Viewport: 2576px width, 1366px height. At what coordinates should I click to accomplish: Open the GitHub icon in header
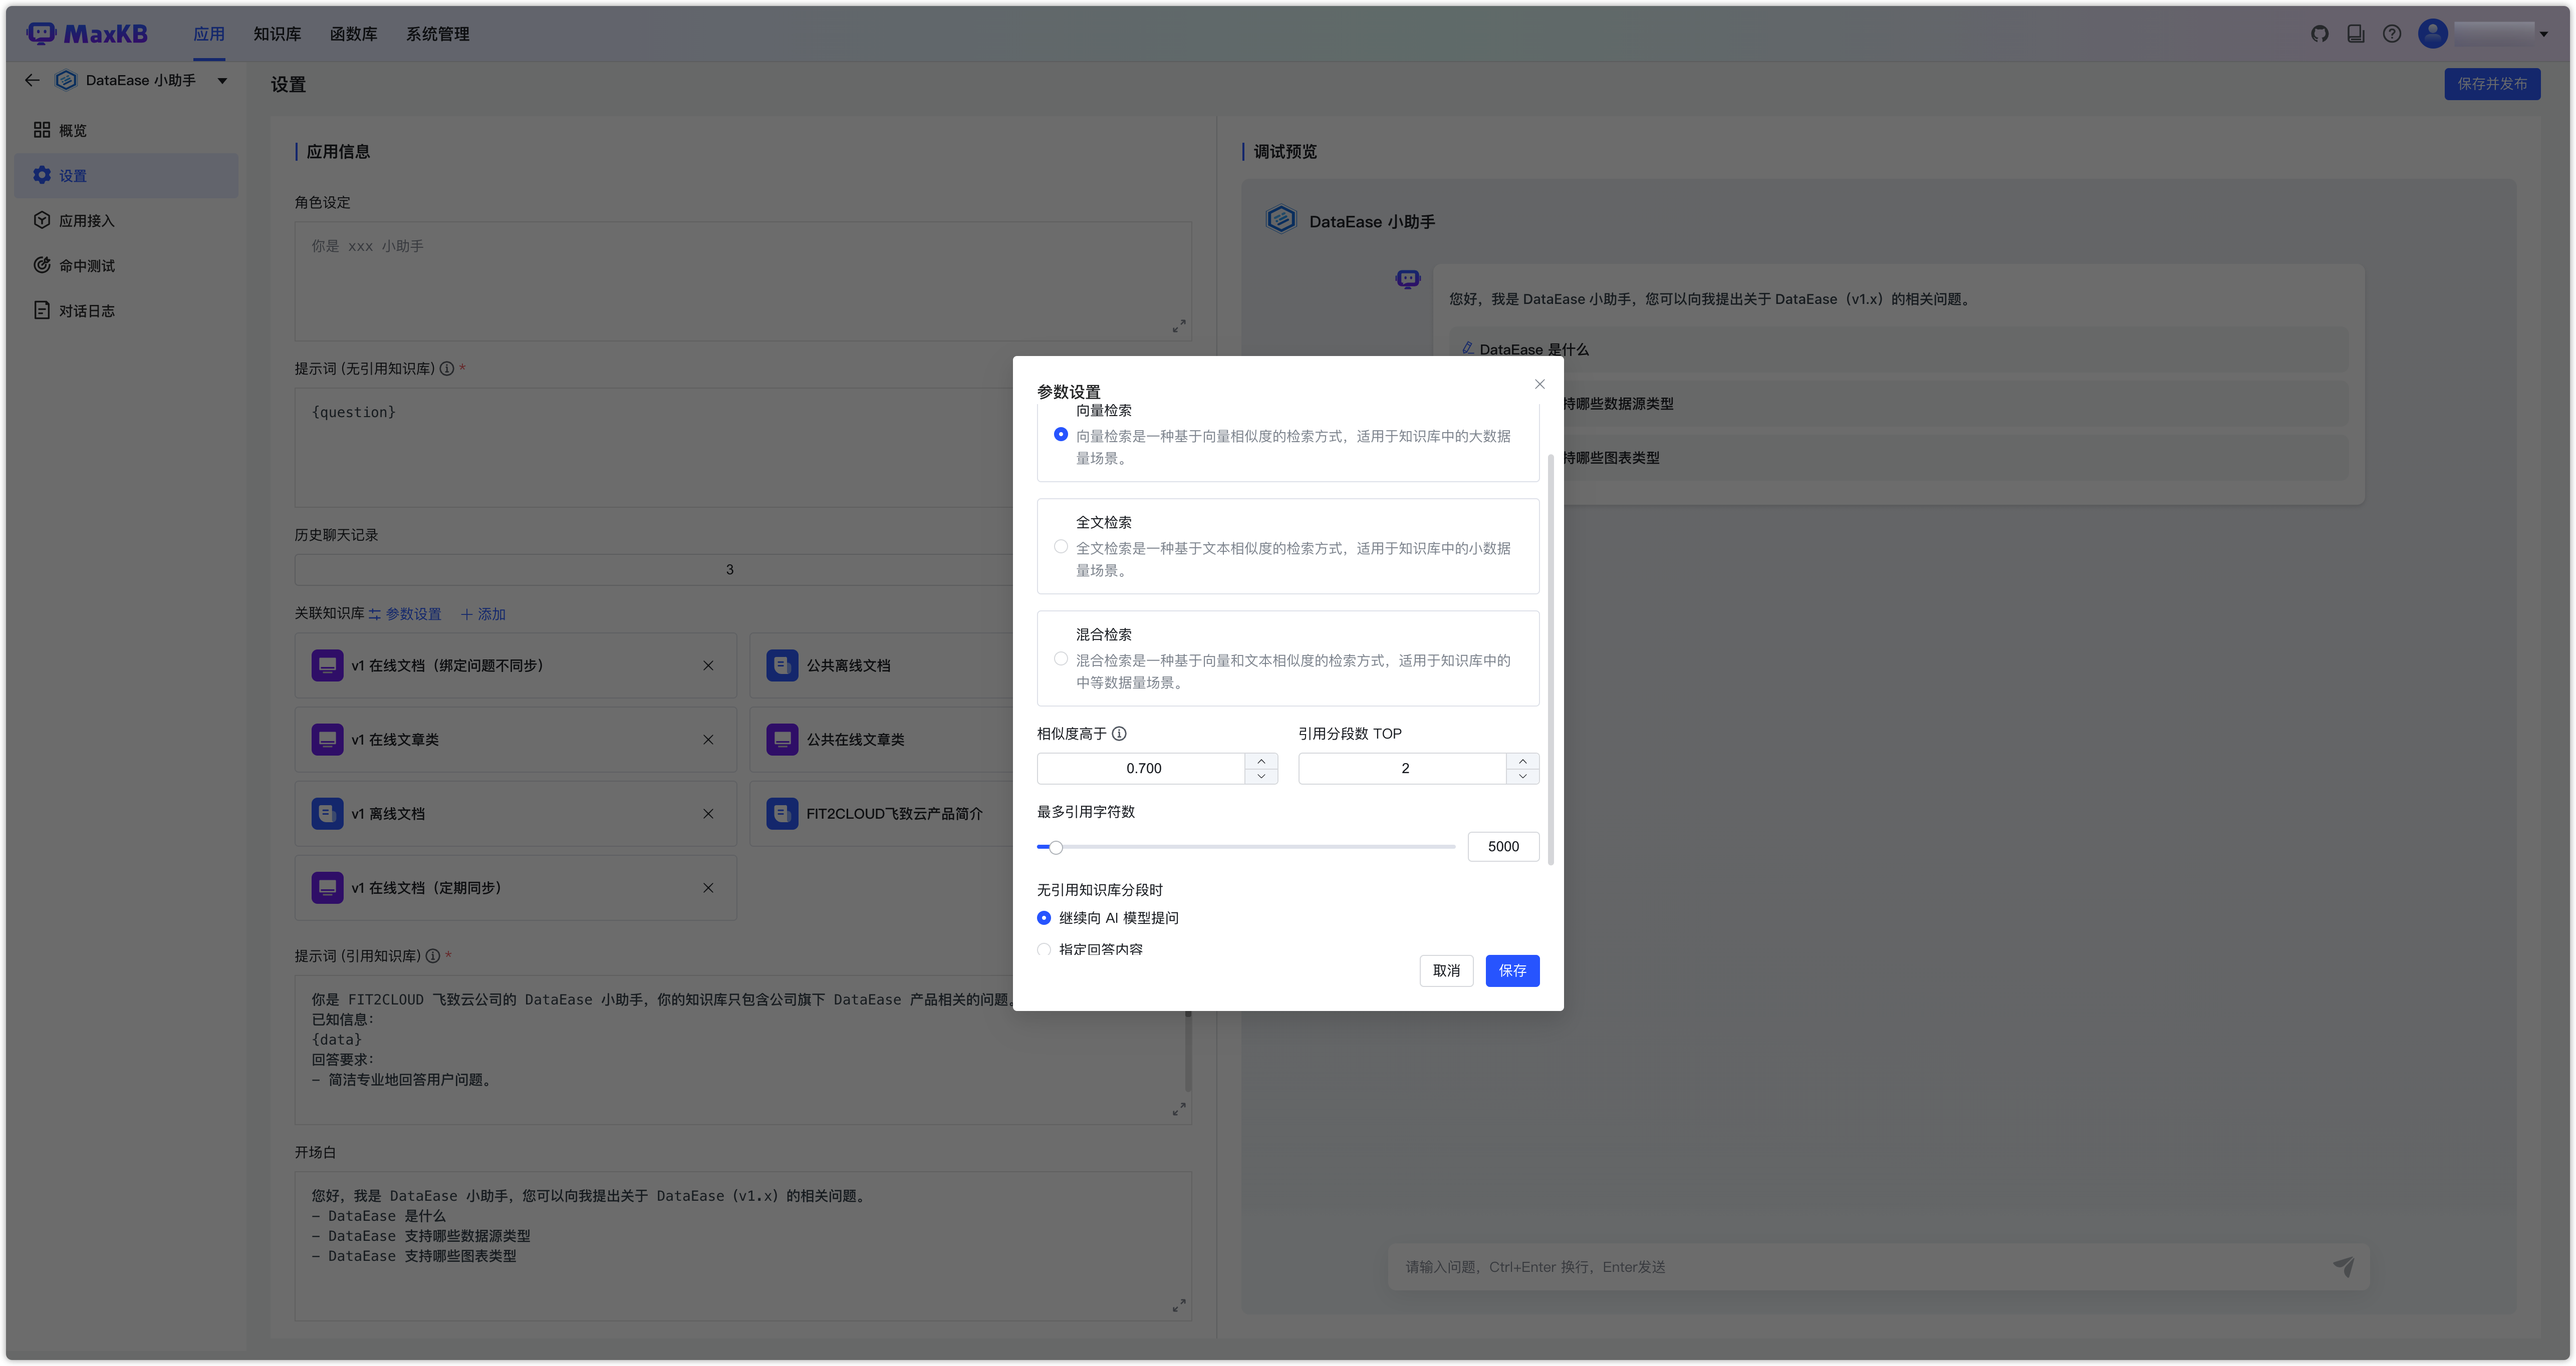point(2320,34)
